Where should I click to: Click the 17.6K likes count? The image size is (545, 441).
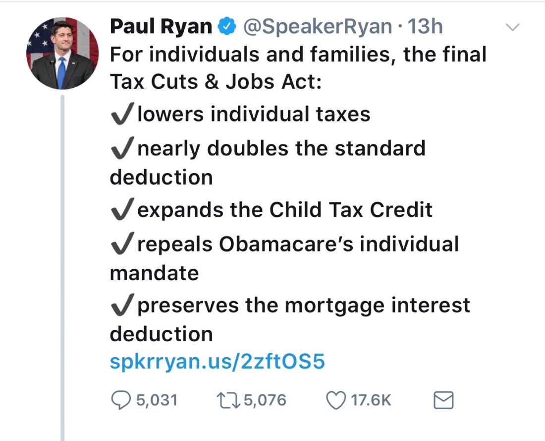pos(371,400)
